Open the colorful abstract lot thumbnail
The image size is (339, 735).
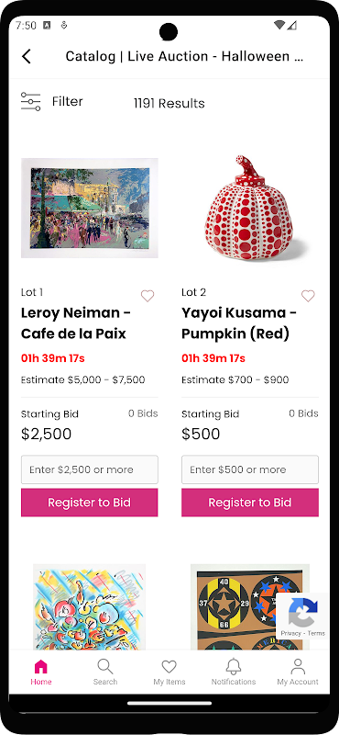89,606
